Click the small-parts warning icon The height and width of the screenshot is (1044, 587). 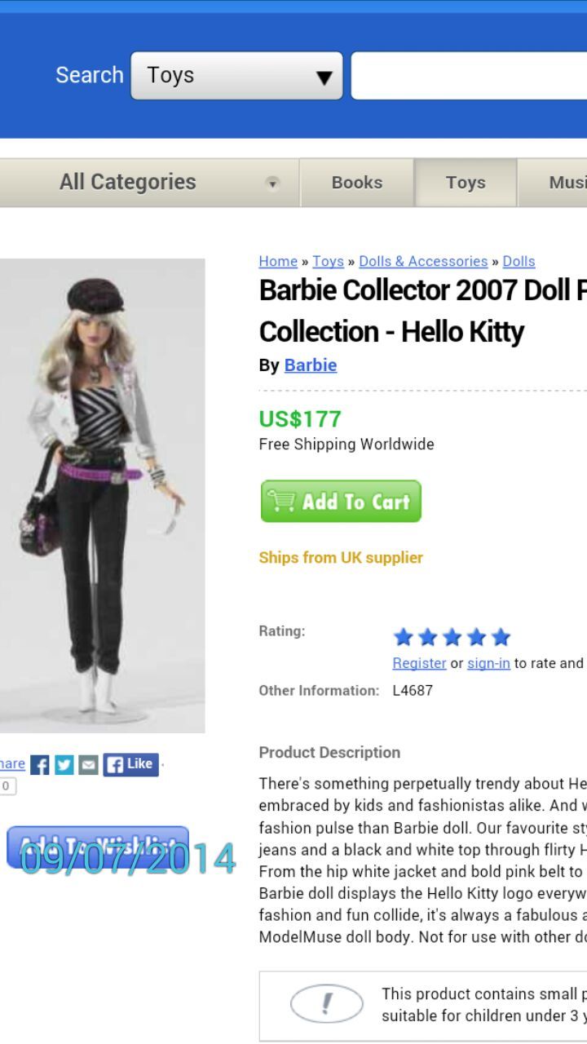click(x=327, y=1003)
